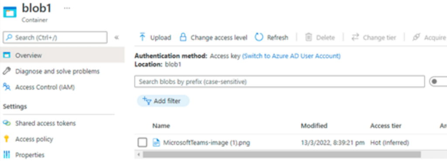
Task: Click the MicrosoftTeams-image file icon
Action: point(156,143)
